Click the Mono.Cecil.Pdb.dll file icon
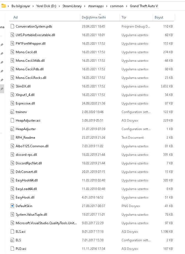The width and height of the screenshot is (185, 254). [x=12, y=69]
